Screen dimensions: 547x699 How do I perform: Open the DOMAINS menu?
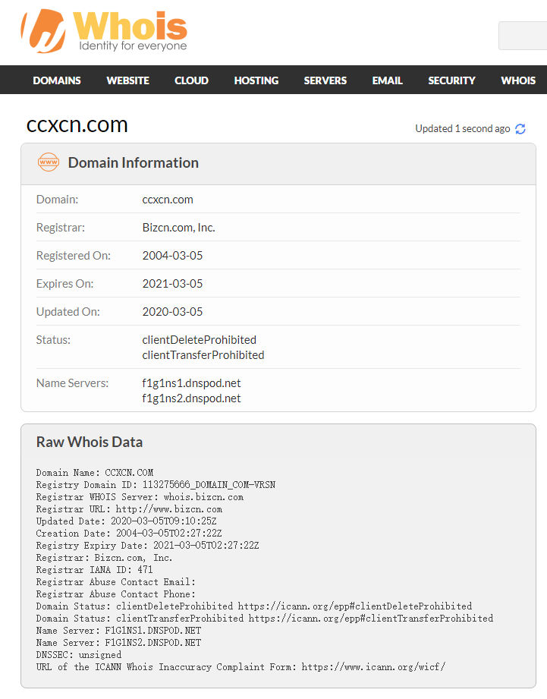[57, 80]
